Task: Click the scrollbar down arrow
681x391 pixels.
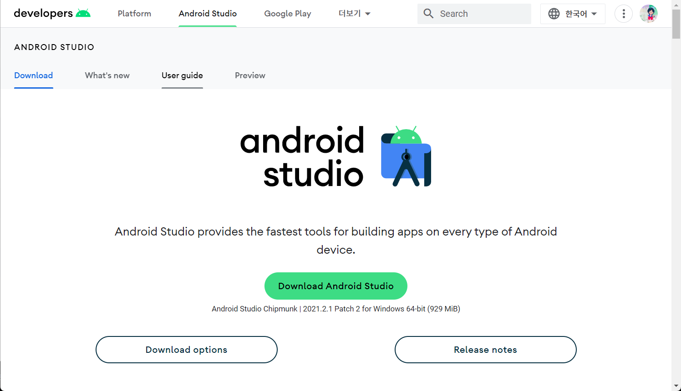Action: (x=676, y=386)
